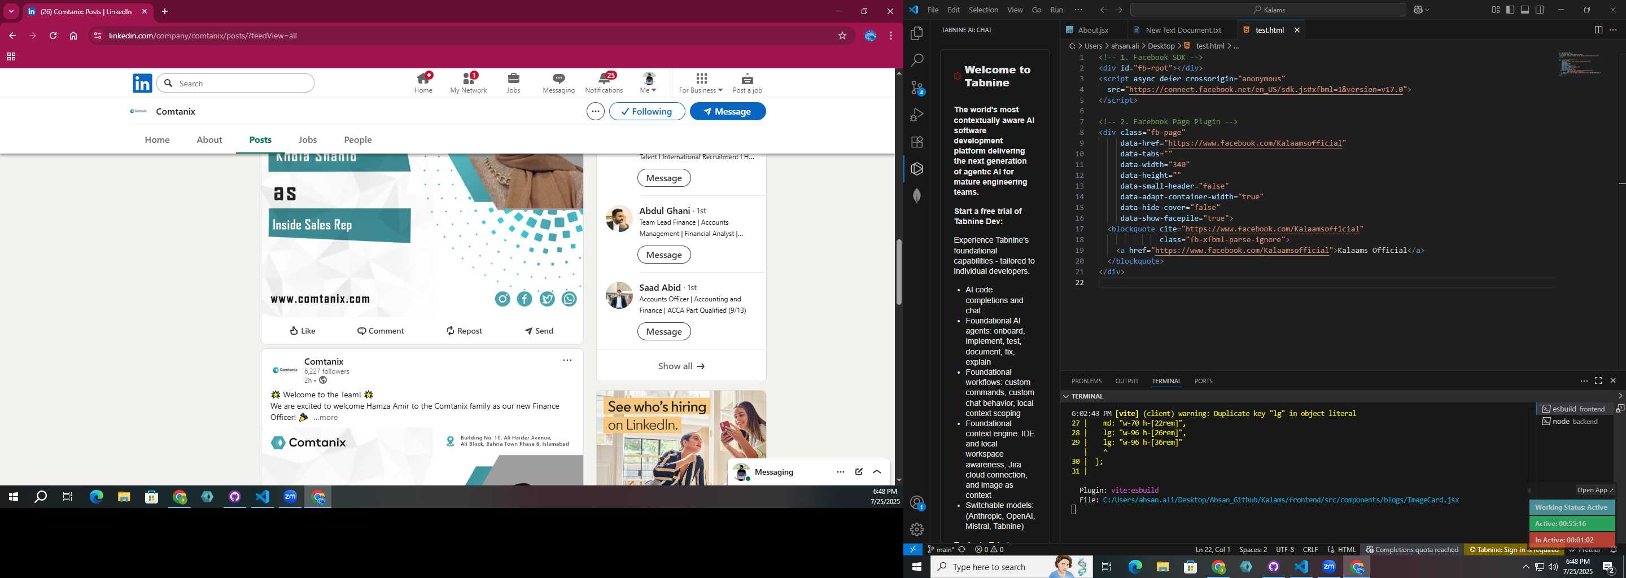Open VS Code Explorer view icon

(x=916, y=33)
